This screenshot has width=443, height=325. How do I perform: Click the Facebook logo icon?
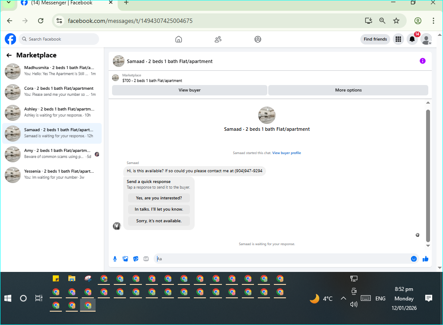tap(10, 39)
